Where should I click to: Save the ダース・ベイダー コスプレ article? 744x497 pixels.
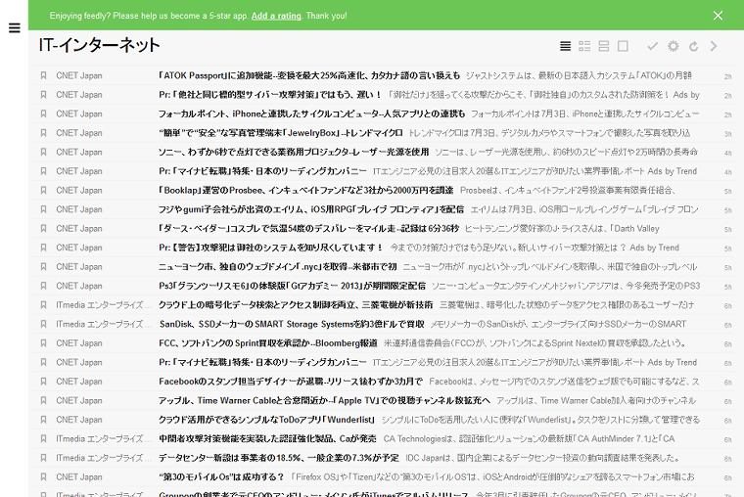(x=43, y=228)
